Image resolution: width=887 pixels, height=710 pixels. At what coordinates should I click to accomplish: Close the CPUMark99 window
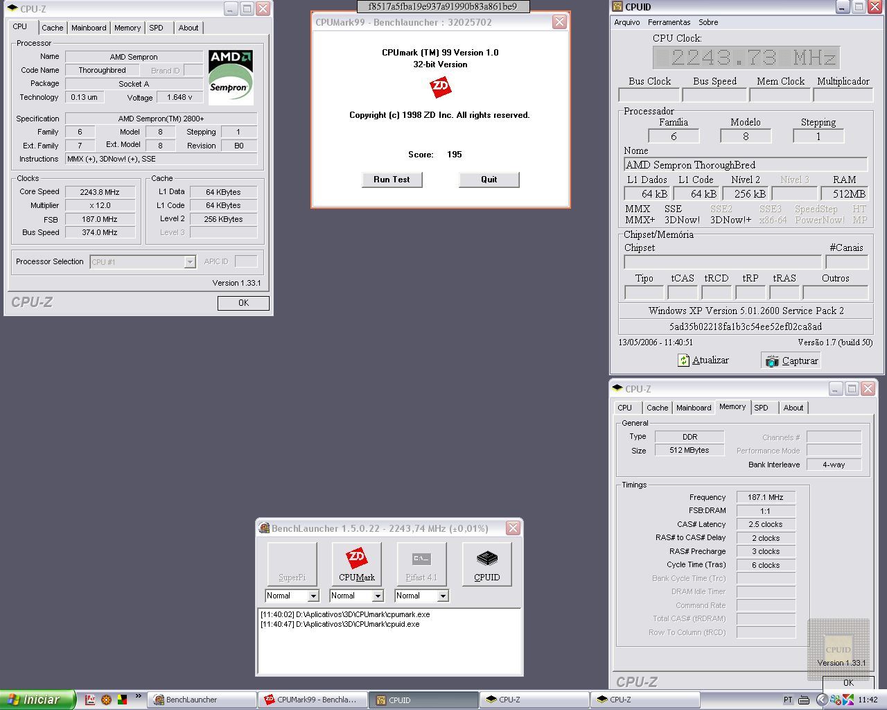point(559,22)
